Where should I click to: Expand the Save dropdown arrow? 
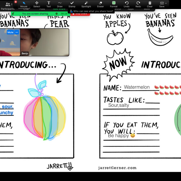[166, 3]
